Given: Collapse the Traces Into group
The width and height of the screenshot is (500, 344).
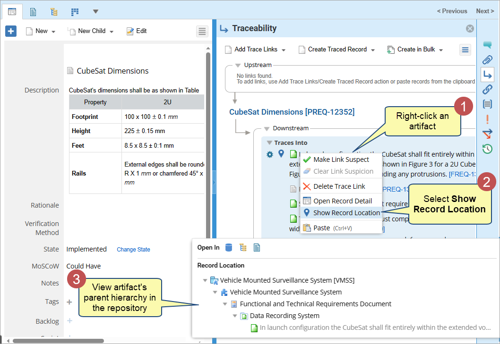Looking at the screenshot, I should pyautogui.click(x=269, y=143).
